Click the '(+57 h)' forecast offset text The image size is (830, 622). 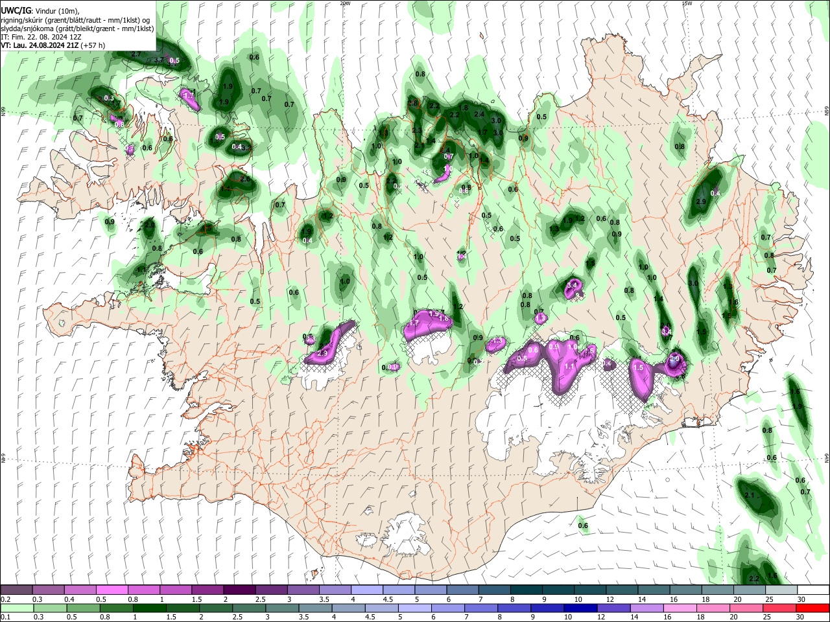pos(93,45)
